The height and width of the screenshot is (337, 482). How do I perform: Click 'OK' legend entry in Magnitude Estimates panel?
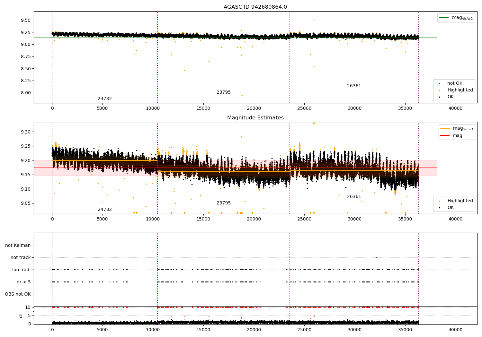point(447,208)
